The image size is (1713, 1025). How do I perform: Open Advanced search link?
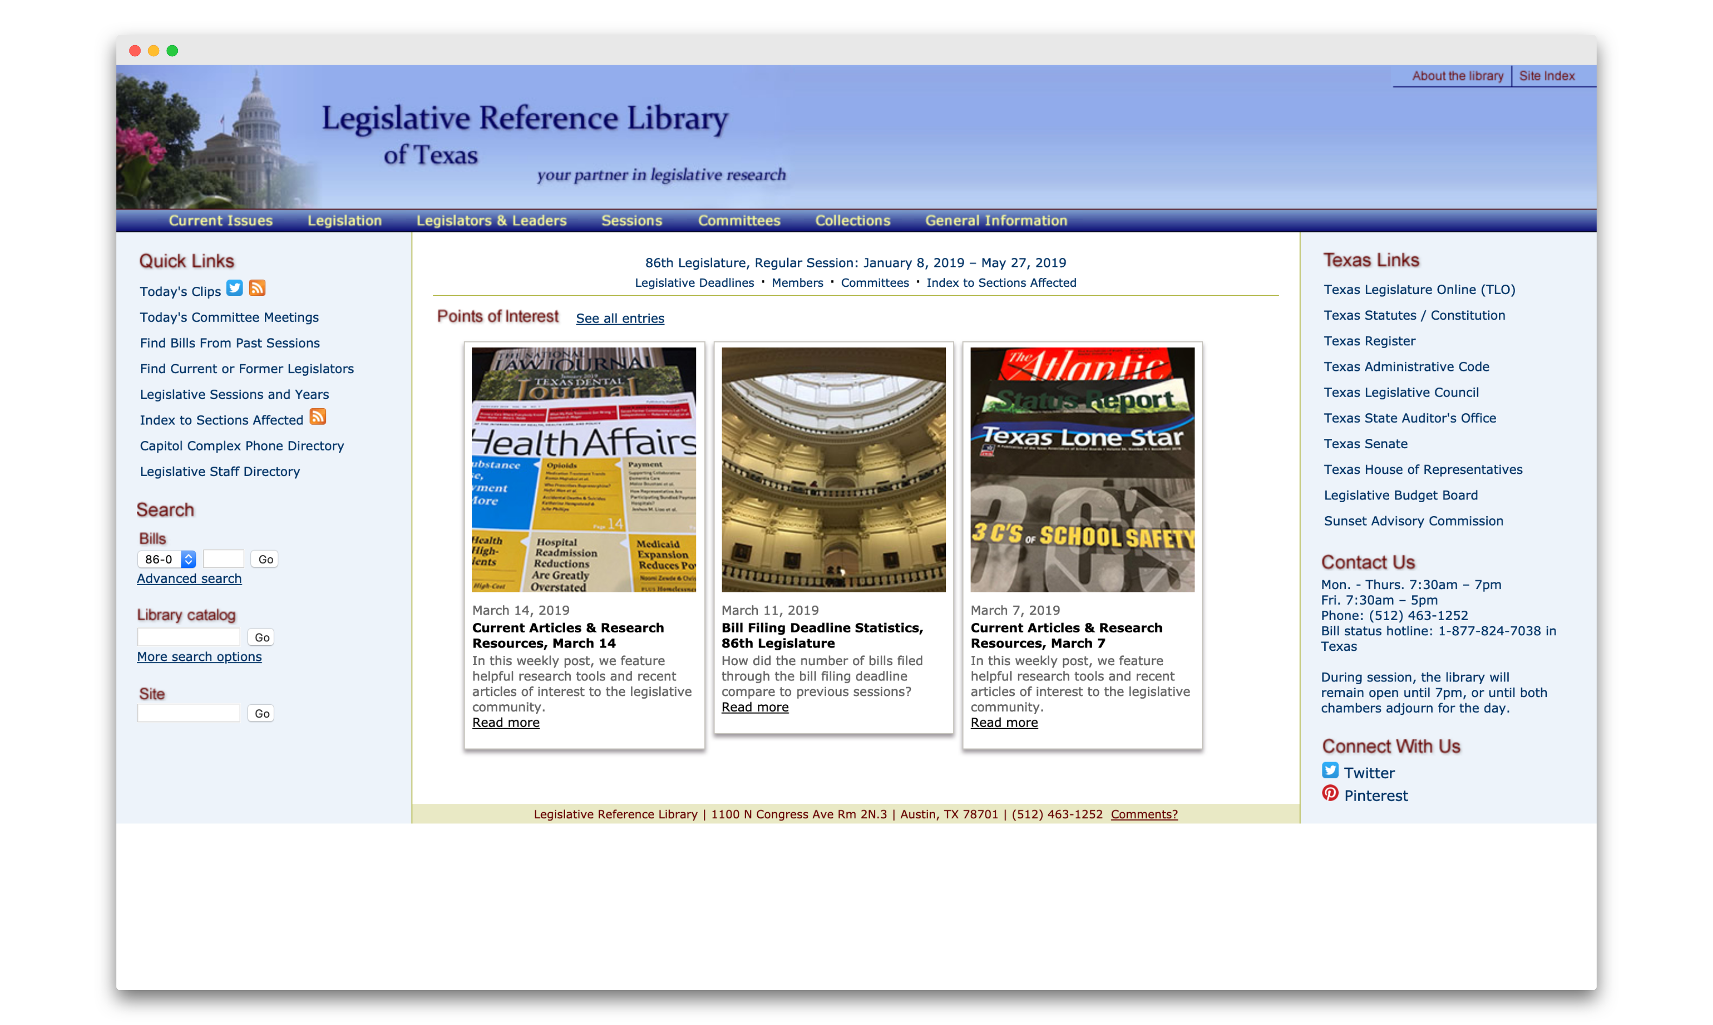coord(189,578)
